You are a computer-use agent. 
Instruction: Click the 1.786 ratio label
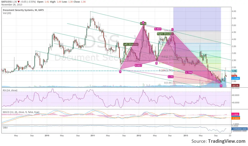(189, 72)
